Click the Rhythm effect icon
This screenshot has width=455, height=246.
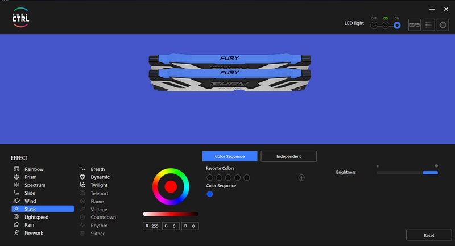click(82, 225)
